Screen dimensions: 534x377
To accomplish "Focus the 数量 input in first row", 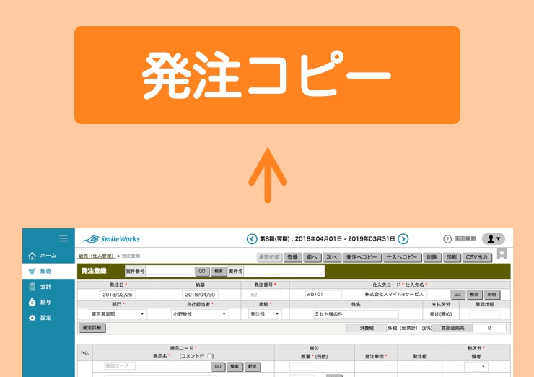I will click(x=302, y=366).
